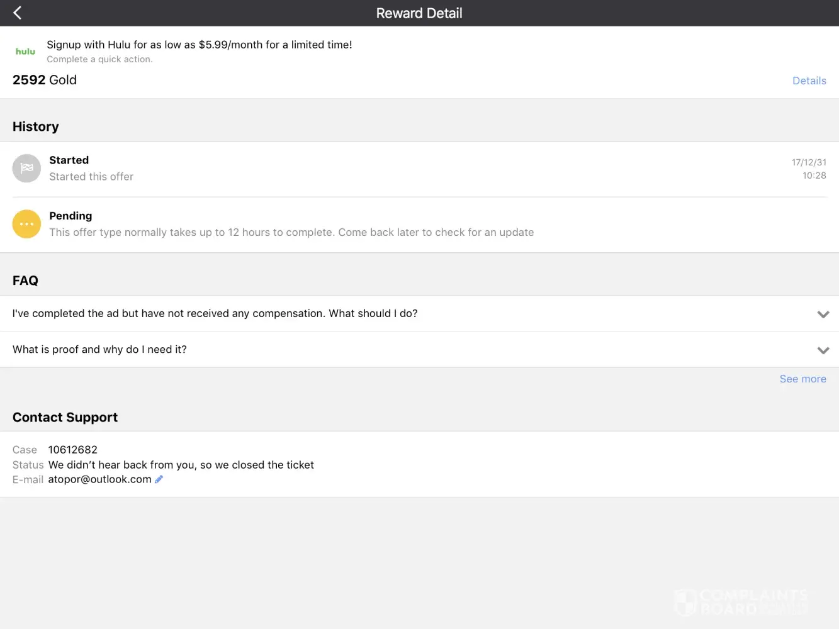Image resolution: width=839 pixels, height=629 pixels.
Task: Edit the e-mail with pencil icon
Action: click(159, 479)
